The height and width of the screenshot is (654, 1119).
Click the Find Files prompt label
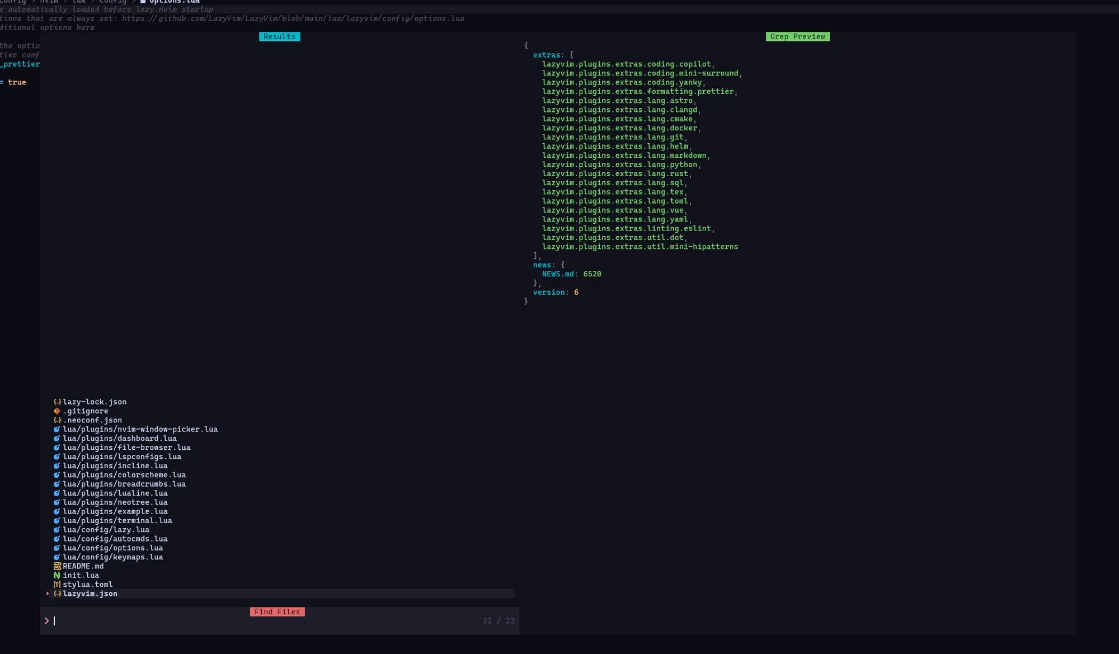(x=277, y=611)
